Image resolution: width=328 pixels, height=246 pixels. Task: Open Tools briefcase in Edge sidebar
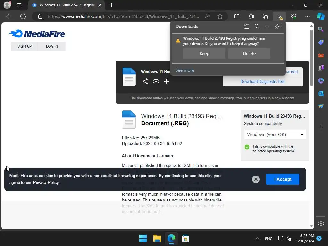click(321, 55)
